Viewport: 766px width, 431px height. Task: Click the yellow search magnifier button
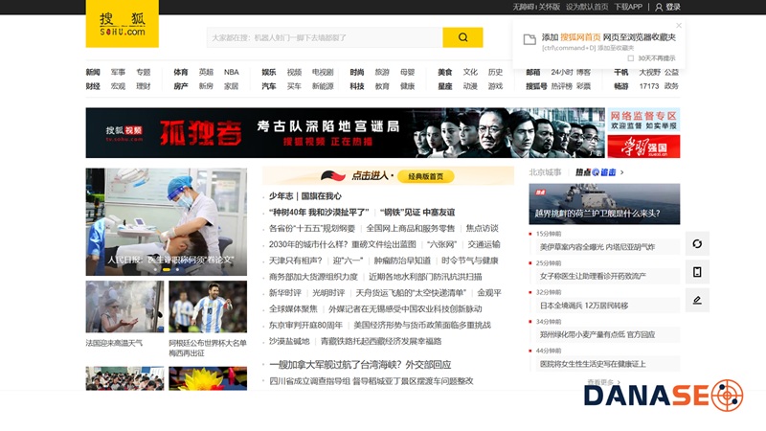pyautogui.click(x=462, y=37)
